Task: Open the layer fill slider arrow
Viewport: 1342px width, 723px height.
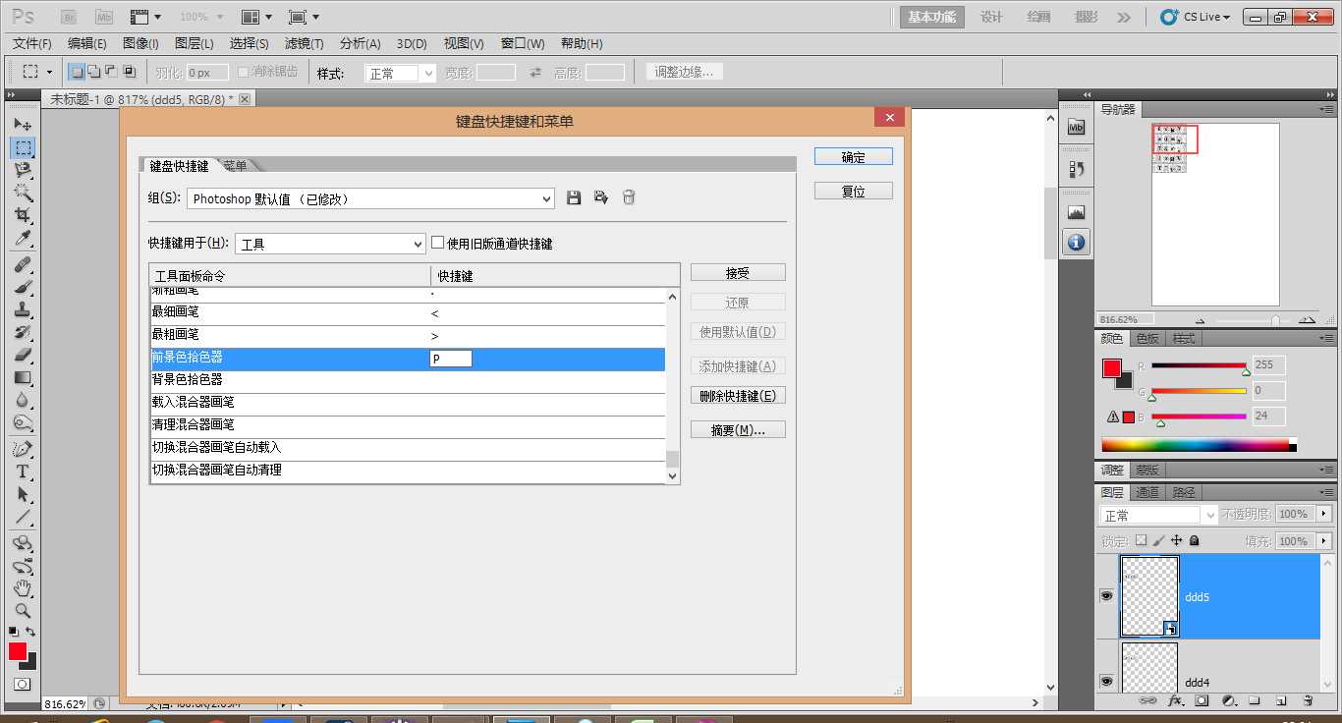Action: [1324, 541]
